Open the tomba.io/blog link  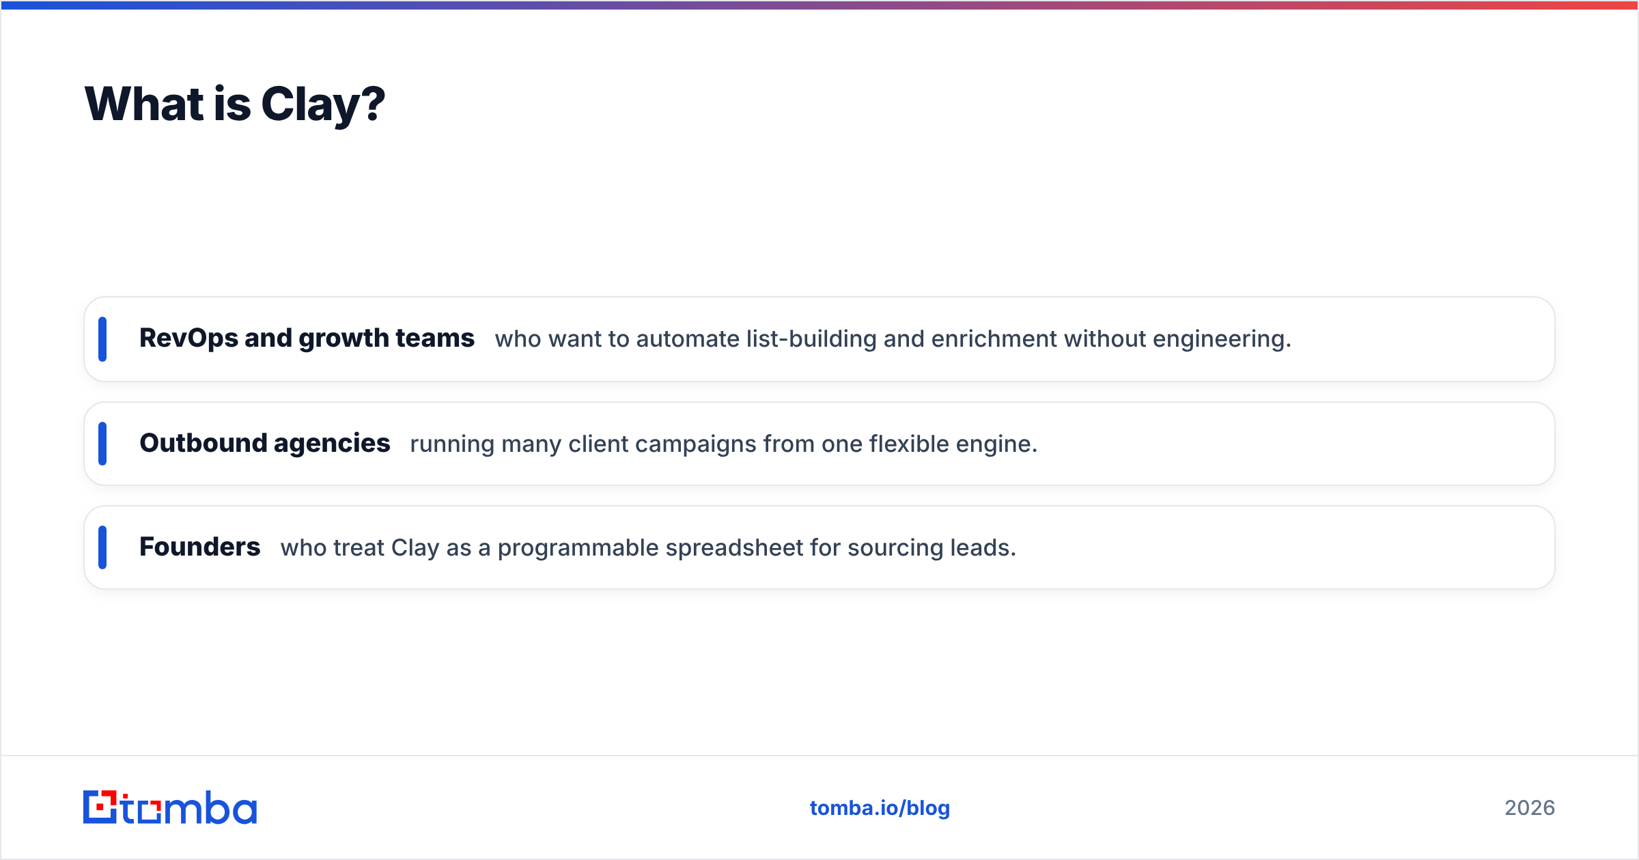(880, 808)
